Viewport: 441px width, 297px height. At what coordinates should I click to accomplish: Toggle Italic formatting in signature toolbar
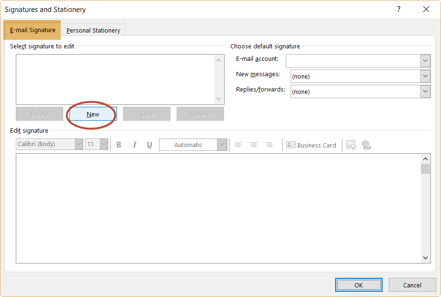[x=135, y=145]
